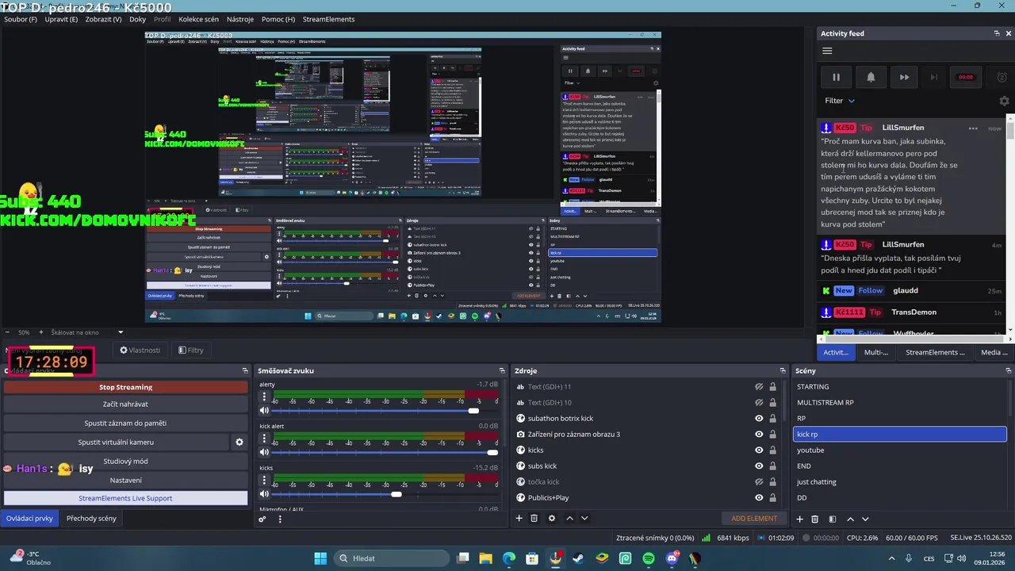Viewport: 1015px width, 571px height.
Task: Select the just chatting scene
Action: [x=900, y=482]
